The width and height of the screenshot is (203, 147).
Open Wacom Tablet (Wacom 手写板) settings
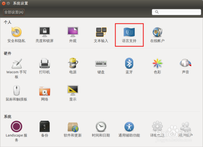(16, 69)
